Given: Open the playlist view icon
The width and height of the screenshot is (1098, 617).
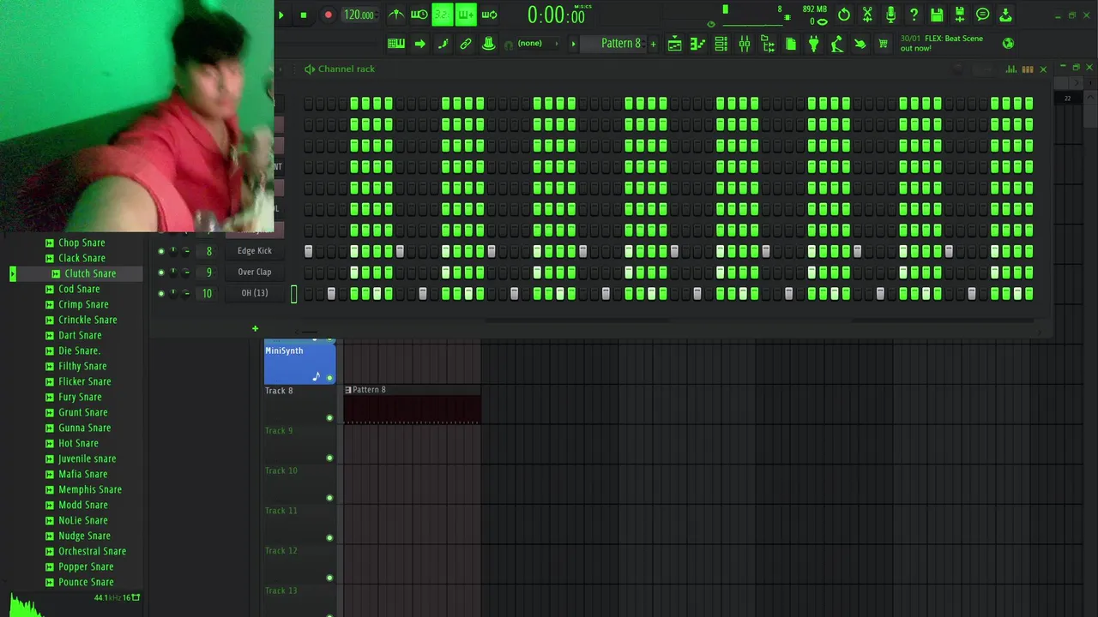Looking at the screenshot, I should tap(675, 44).
